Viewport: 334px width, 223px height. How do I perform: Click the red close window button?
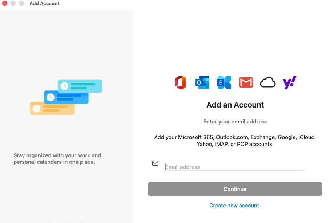point(4,3)
